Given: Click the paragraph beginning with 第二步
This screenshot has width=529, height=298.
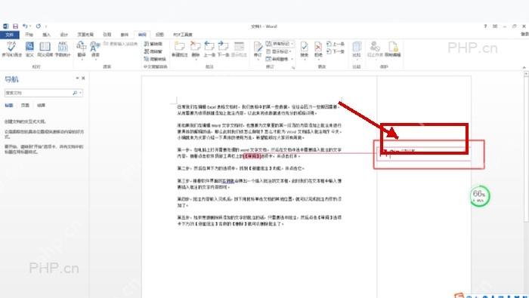Looking at the screenshot, I should pyautogui.click(x=241, y=168).
